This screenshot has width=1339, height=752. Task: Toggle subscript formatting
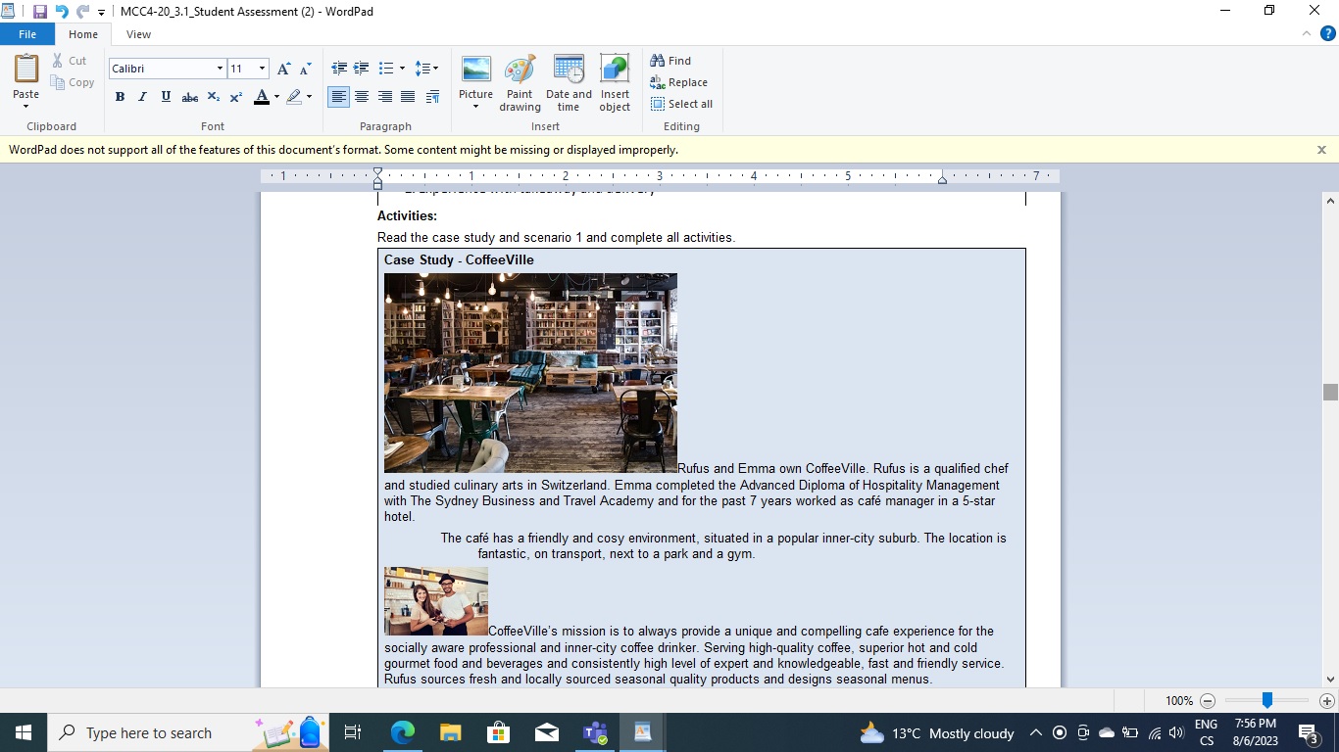[213, 97]
